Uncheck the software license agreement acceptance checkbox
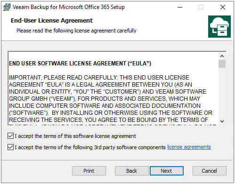The height and width of the screenshot is (184, 235). pos(10,136)
